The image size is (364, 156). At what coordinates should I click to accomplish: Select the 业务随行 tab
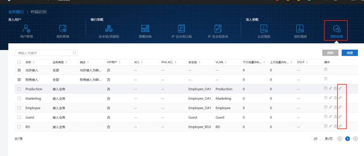coord(16,12)
